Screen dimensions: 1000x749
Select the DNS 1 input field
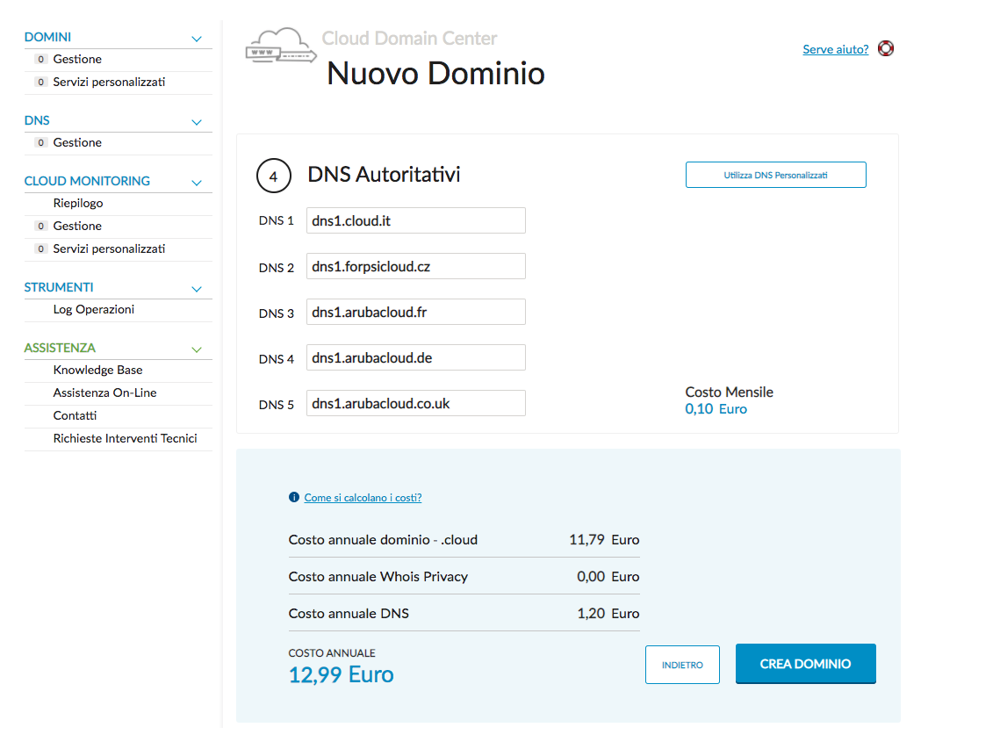[415, 220]
